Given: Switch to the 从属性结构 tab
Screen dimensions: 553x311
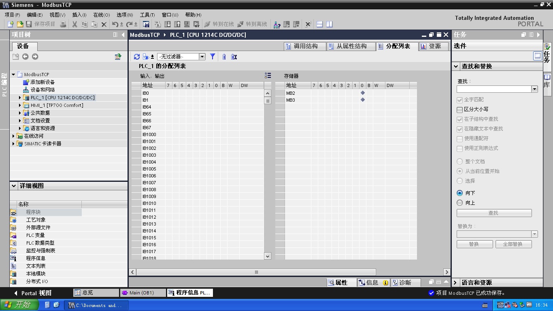Looking at the screenshot, I should tap(351, 46).
